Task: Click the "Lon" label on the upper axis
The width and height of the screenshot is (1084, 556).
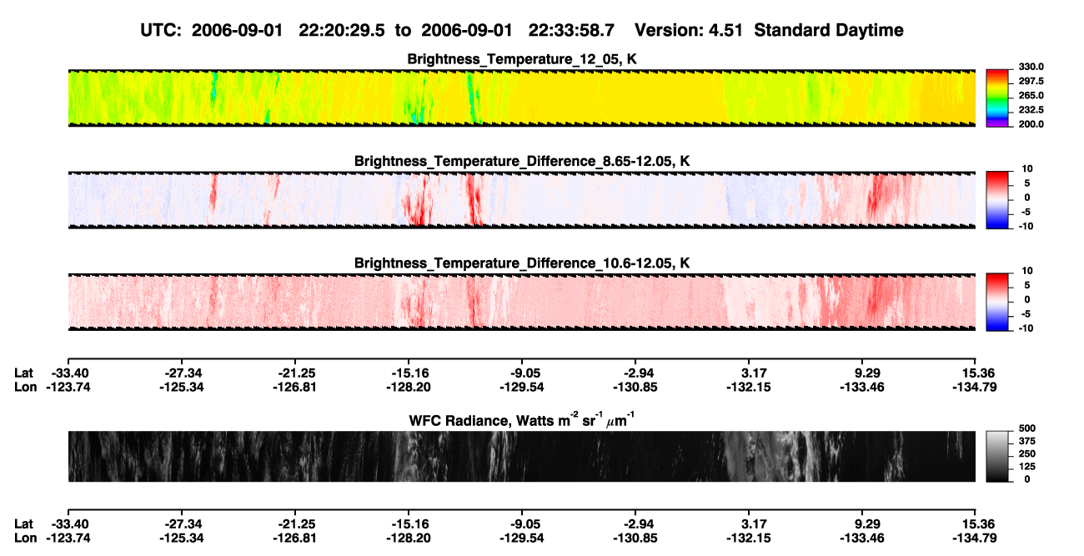Action: tap(25, 387)
